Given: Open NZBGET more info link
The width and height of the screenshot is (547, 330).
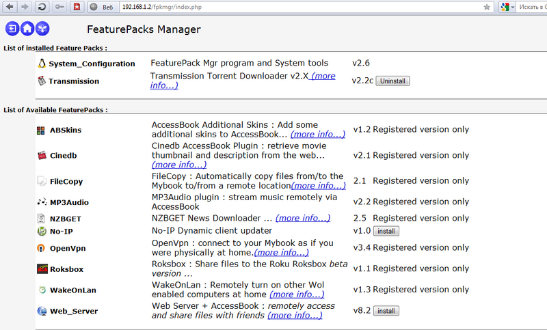Looking at the screenshot, I should coord(303,218).
